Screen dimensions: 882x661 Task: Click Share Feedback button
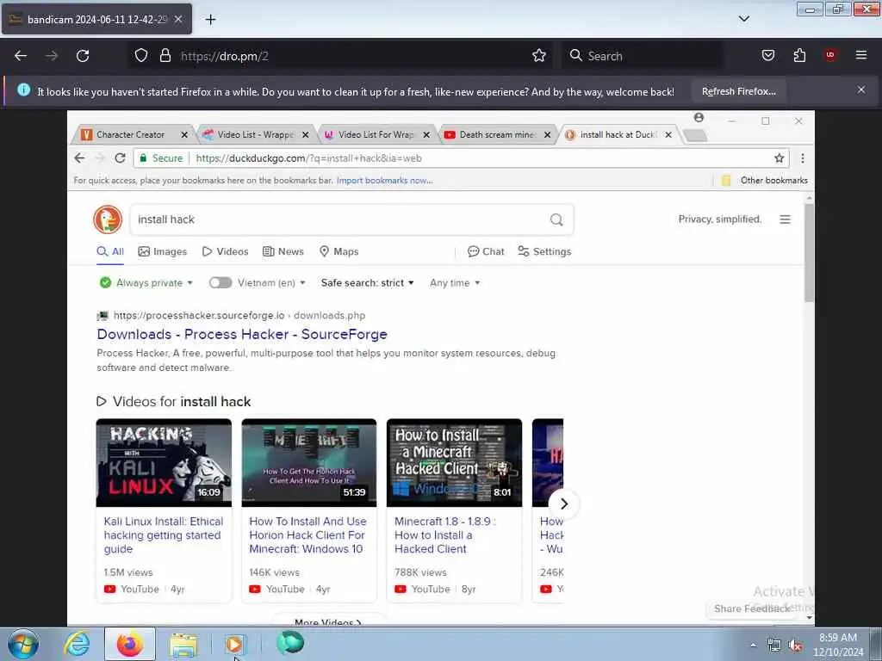pyautogui.click(x=752, y=608)
